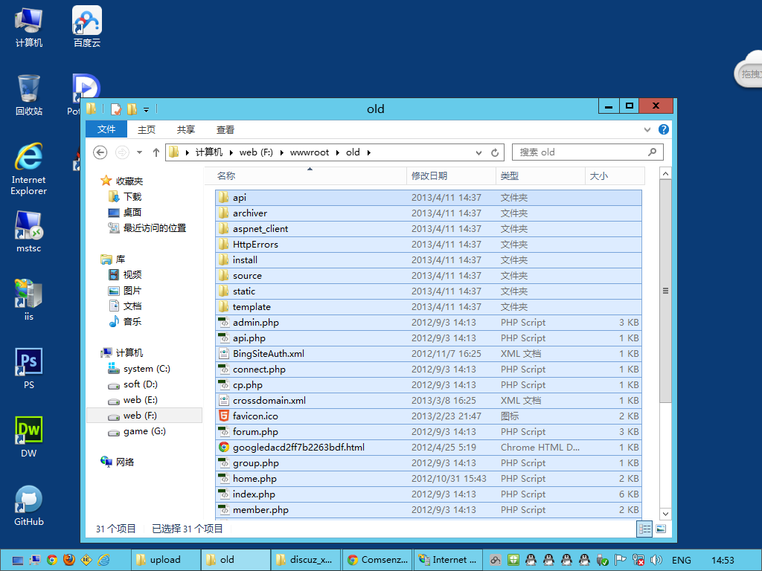Open Music (音乐) library
This screenshot has height=571, width=762.
[125, 321]
